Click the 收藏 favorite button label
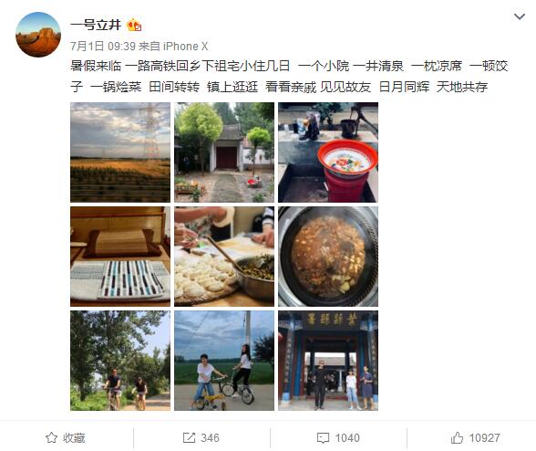Image resolution: width=536 pixels, height=451 pixels. coord(74,437)
